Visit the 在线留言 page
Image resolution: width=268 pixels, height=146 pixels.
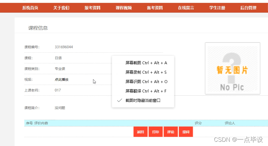pyautogui.click(x=186, y=8)
